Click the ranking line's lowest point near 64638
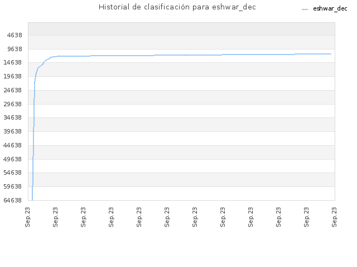This screenshot has width=357, height=267. tap(32, 200)
